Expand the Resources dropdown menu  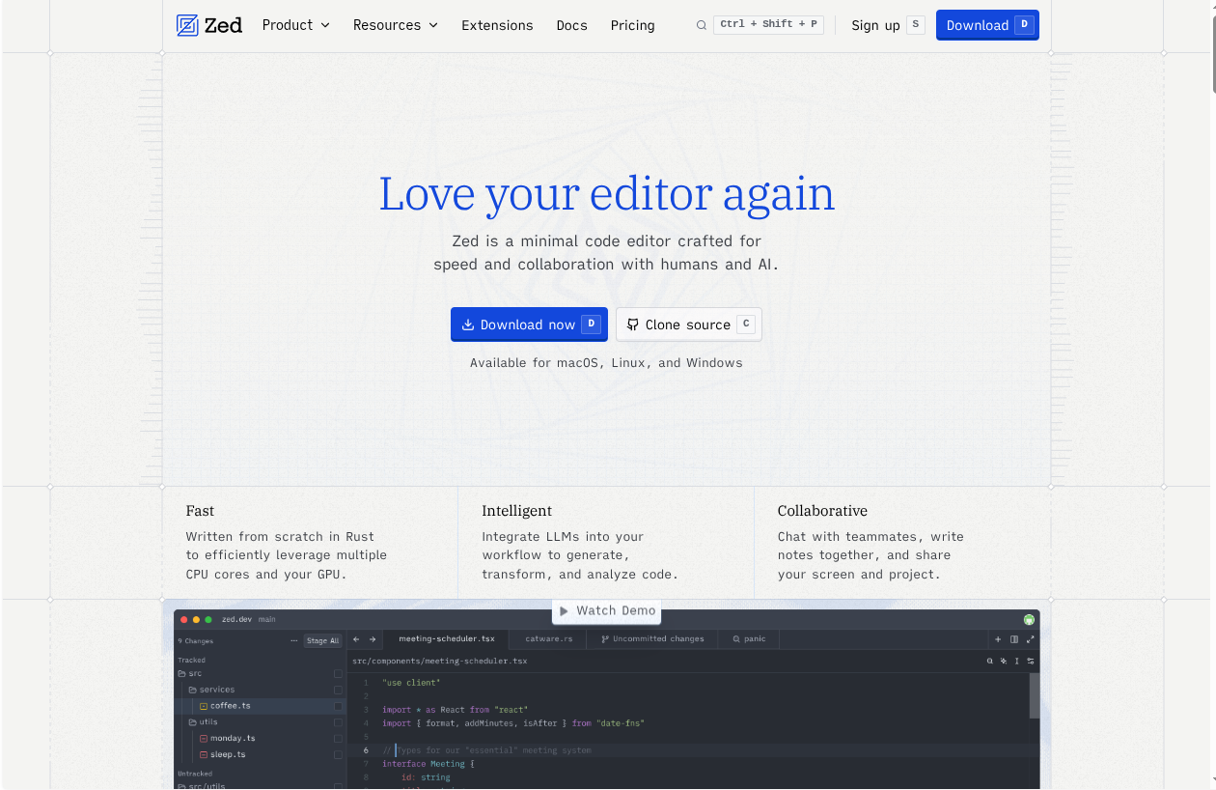pyautogui.click(x=395, y=25)
